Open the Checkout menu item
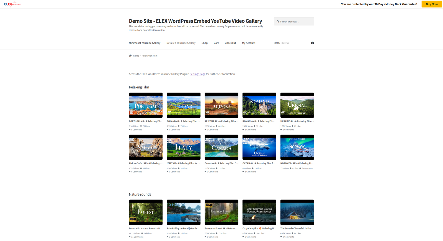443x241 pixels. tap(230, 43)
